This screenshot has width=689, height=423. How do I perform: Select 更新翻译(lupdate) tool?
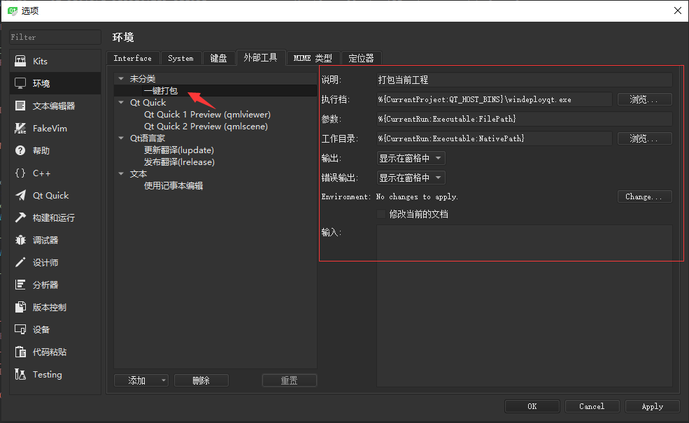(179, 150)
